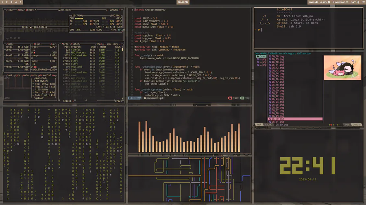
Task: Click the file icon on highlighted DG_30.png row
Action: pyautogui.click(x=270, y=119)
